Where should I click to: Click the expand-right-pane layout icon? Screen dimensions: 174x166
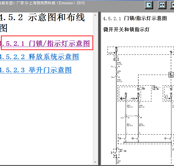coord(172,5)
